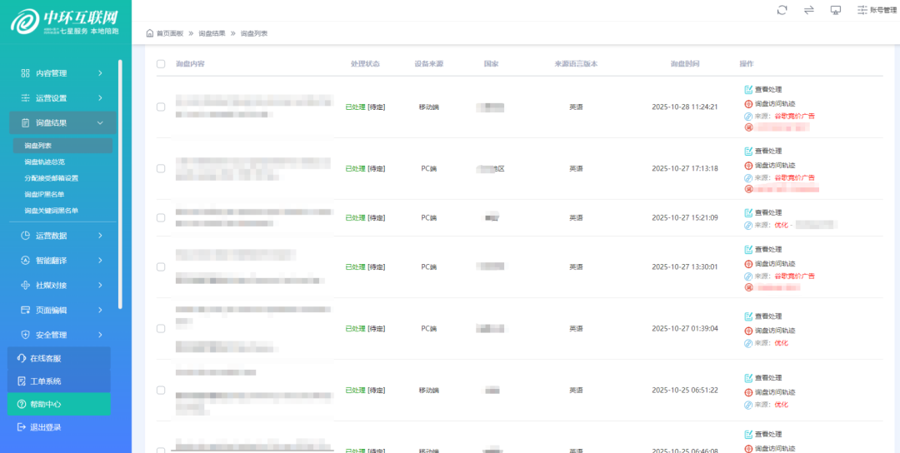Click the 智能翻译 icon in sidebar
The image size is (900, 453).
point(25,261)
